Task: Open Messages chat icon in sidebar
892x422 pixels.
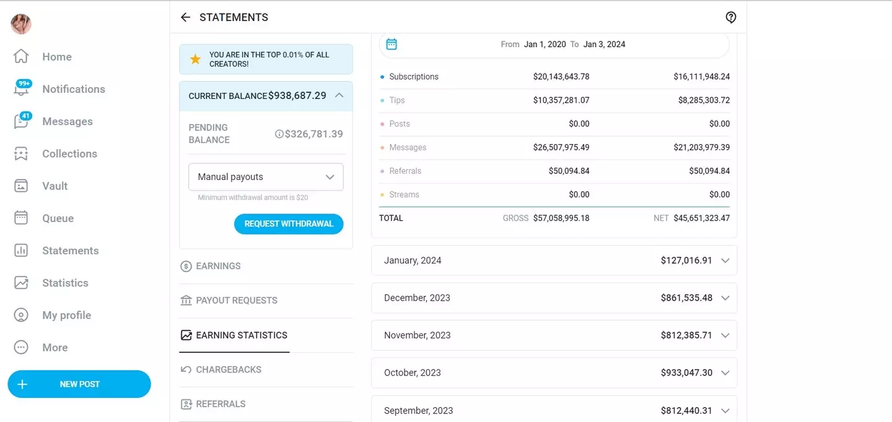Action: (21, 122)
